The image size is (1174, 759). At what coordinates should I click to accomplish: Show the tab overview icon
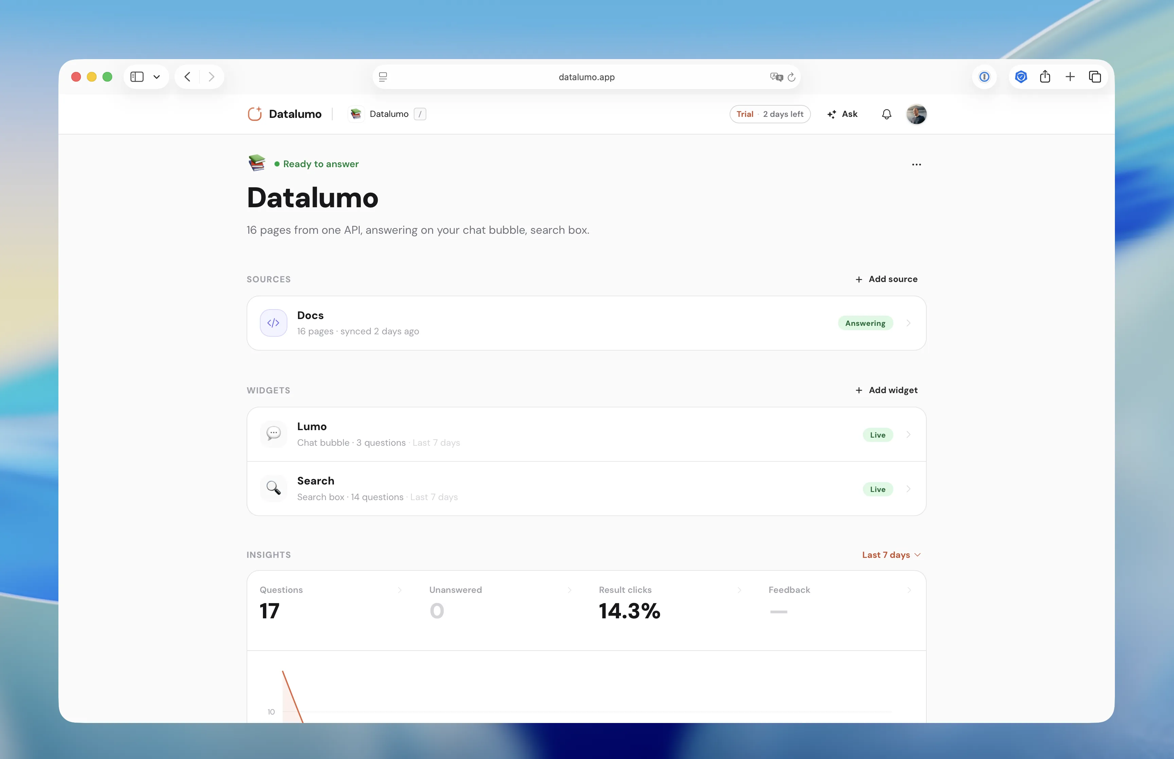tap(1095, 77)
